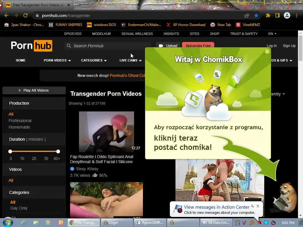Open the VineMEMZ bookmark
303x227 pixels.
point(248,25)
